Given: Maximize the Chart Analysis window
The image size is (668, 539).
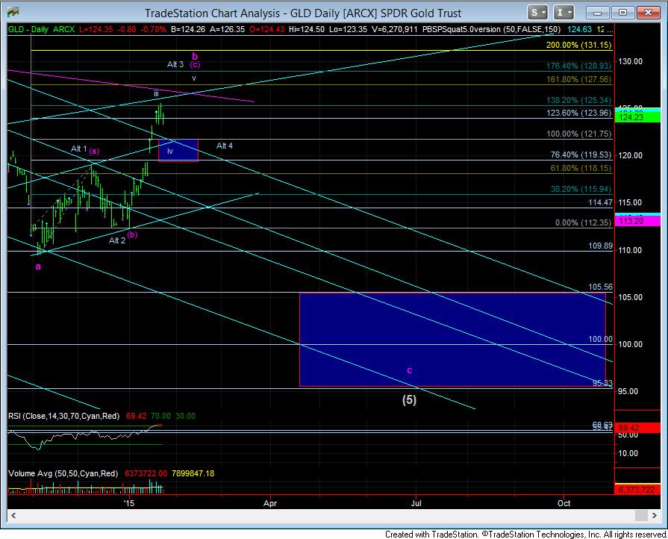Looking at the screenshot, I should point(622,13).
